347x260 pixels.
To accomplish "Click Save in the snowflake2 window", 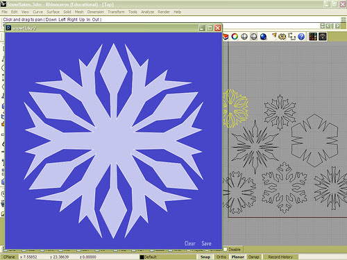I will pos(206,243).
